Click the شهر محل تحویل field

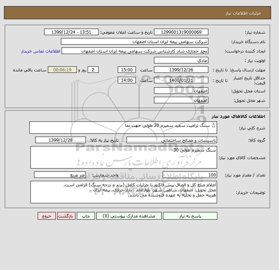click(x=181, y=100)
